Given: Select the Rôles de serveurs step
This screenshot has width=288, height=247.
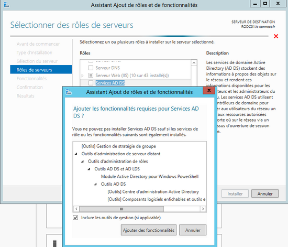Looking at the screenshot, I should (x=41, y=69).
